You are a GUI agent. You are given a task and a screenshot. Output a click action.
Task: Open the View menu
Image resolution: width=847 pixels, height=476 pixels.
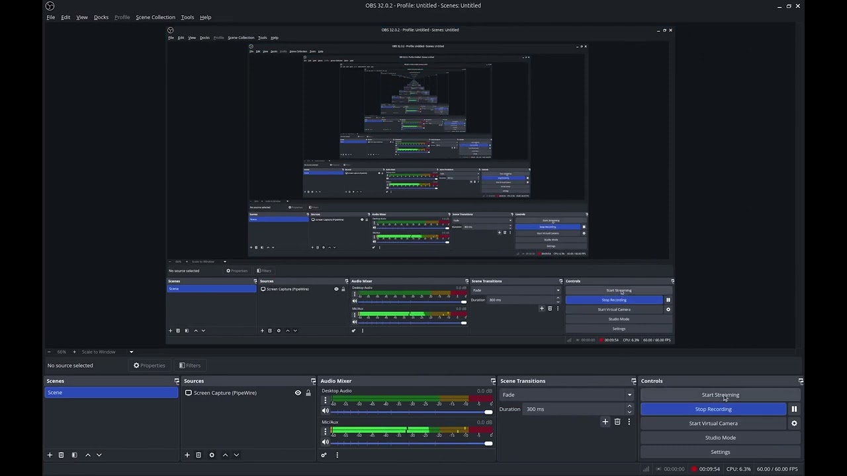coord(82,17)
